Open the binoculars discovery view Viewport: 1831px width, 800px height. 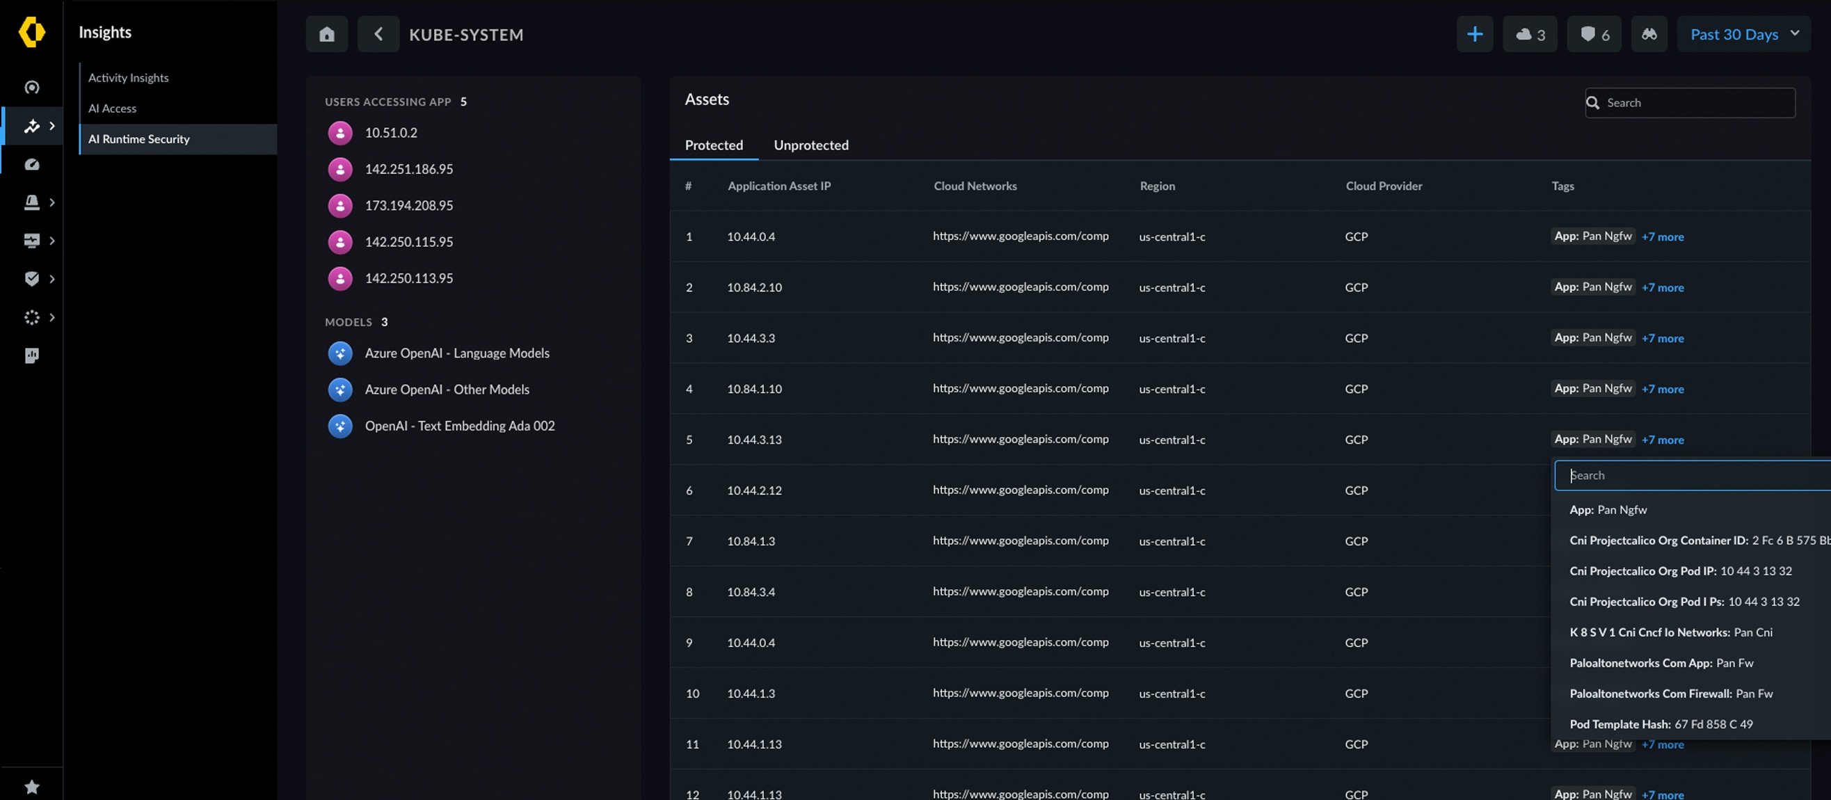click(x=1649, y=34)
